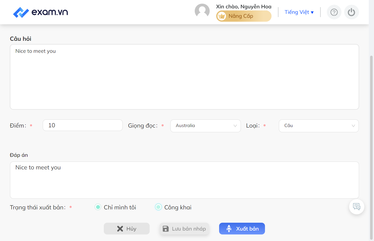This screenshot has height=241, width=374.
Task: Click the Hủy cancel button
Action: (x=127, y=229)
